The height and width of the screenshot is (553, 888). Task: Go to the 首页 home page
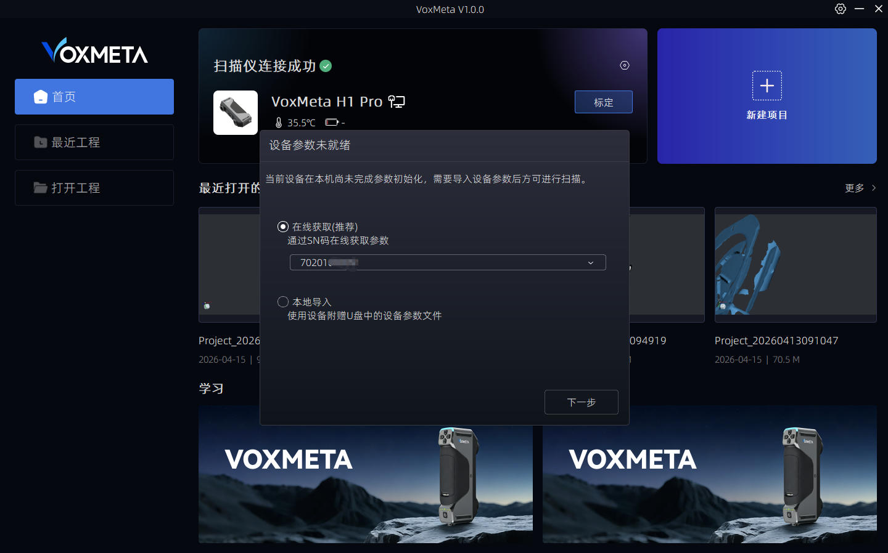point(94,97)
